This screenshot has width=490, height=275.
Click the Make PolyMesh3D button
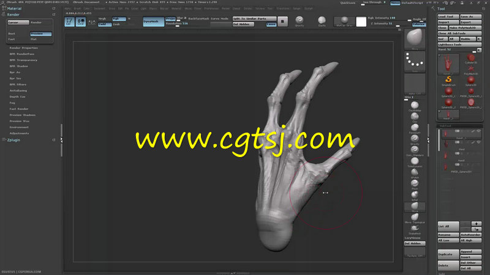tap(466, 28)
